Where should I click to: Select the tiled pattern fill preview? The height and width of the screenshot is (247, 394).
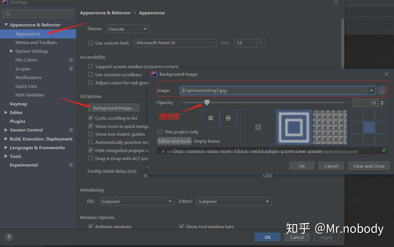pos(330,127)
